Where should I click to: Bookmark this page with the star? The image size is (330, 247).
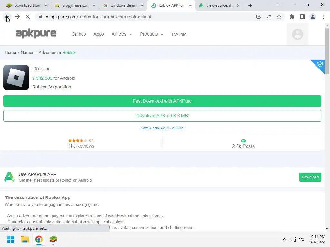(x=279, y=17)
